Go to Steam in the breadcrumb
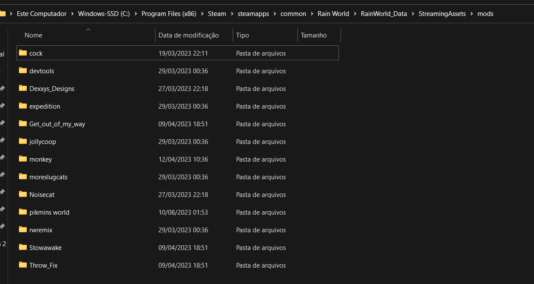The height and width of the screenshot is (284, 534). [x=217, y=14]
